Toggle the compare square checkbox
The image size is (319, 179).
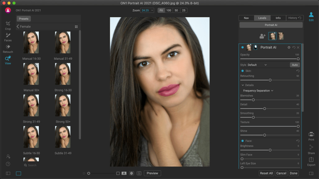coord(118,173)
